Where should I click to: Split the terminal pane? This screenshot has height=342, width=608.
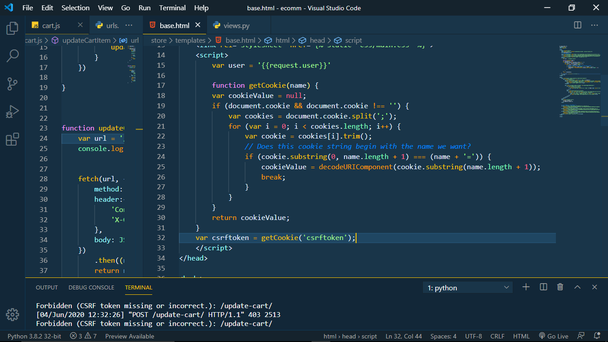[x=543, y=287]
